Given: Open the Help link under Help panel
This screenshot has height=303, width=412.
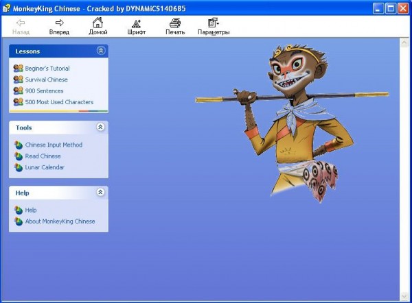Looking at the screenshot, I should point(31,210).
